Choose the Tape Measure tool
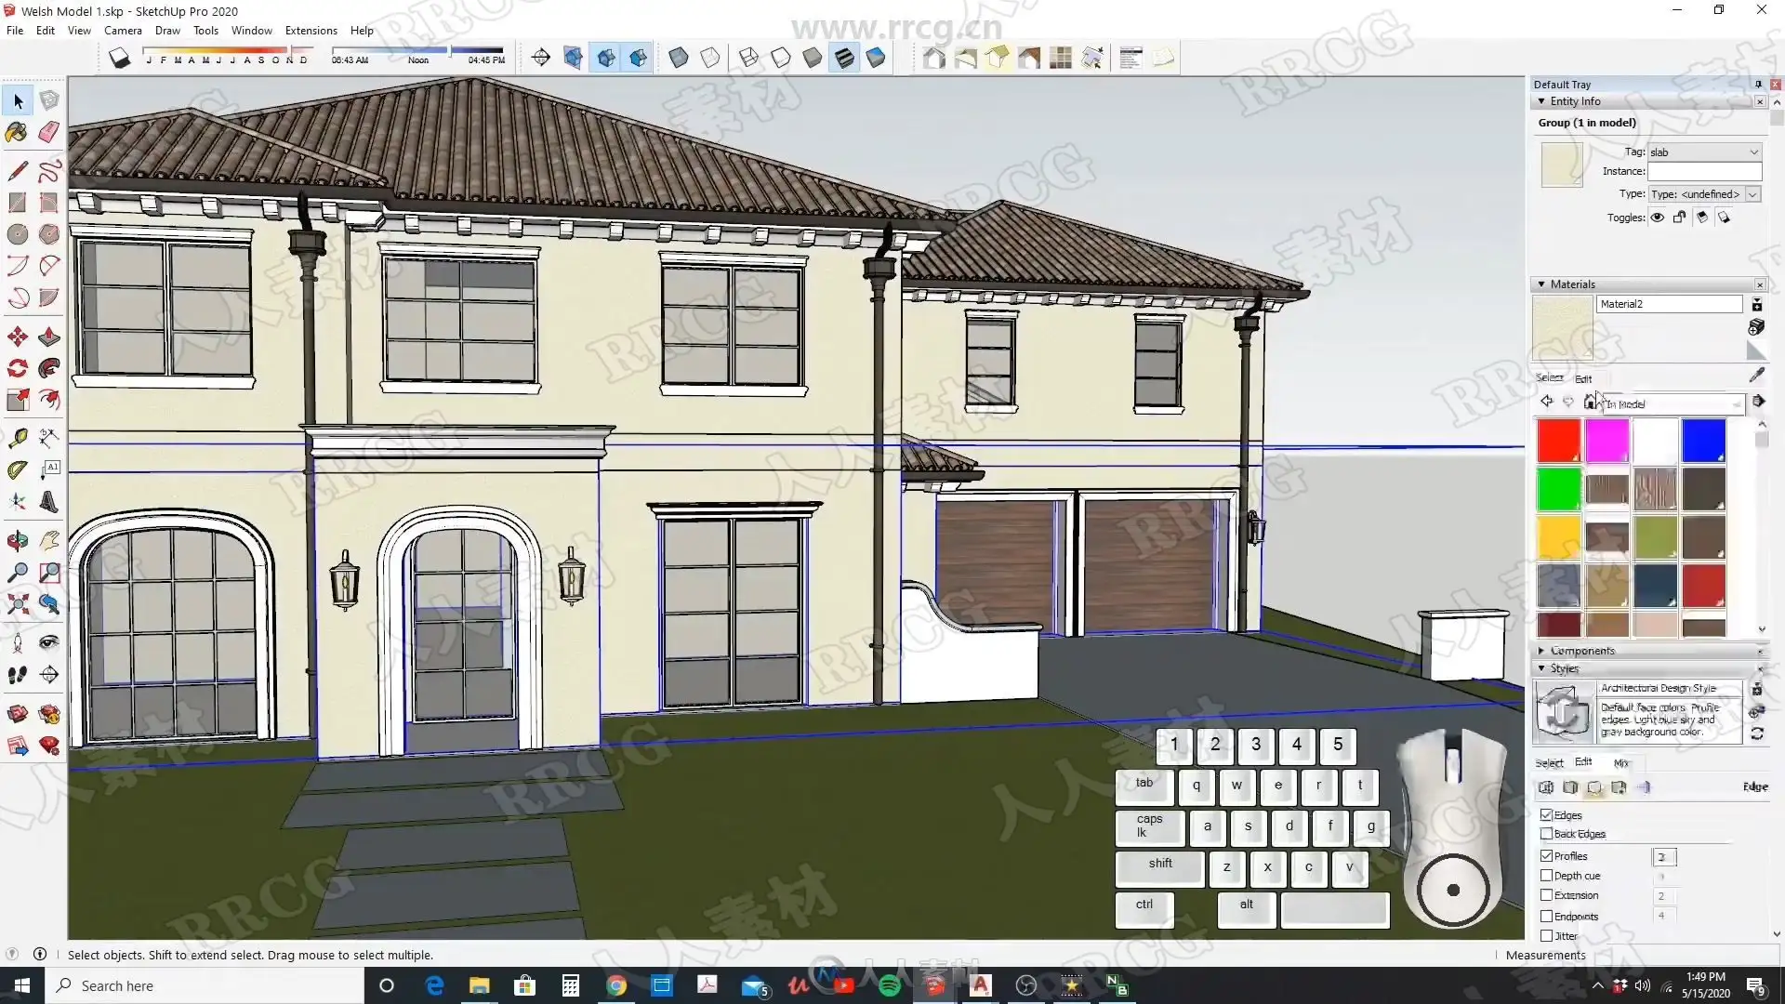Viewport: 1785px width, 1004px height. [x=17, y=438]
